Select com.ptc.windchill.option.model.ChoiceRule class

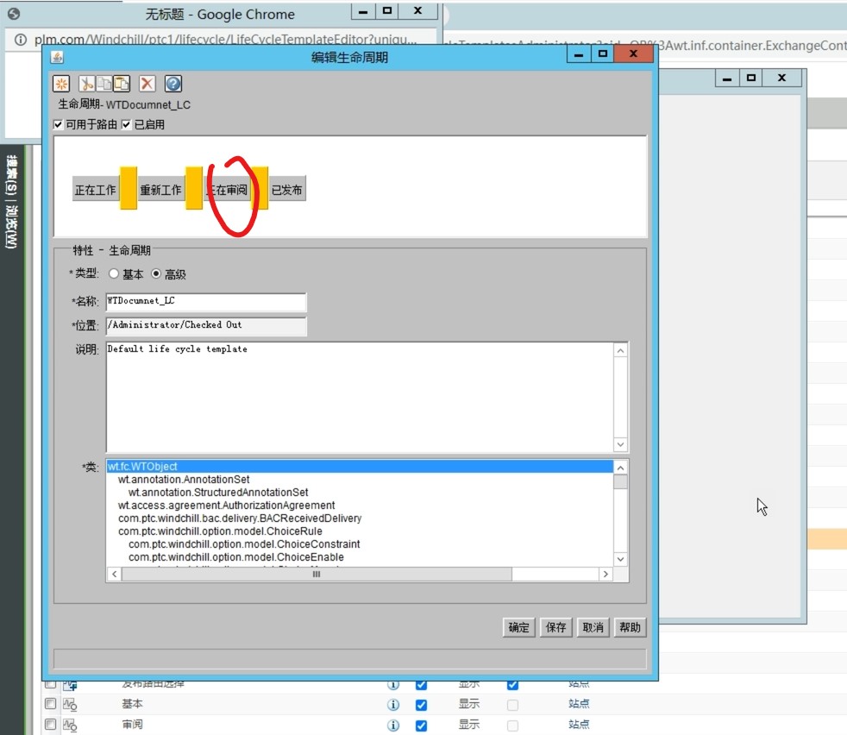(x=221, y=531)
